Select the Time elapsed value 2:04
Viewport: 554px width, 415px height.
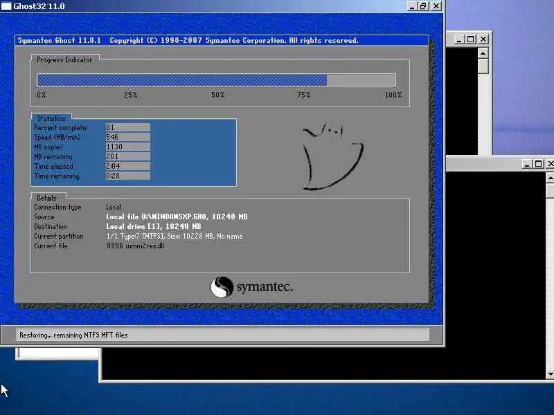click(x=128, y=166)
